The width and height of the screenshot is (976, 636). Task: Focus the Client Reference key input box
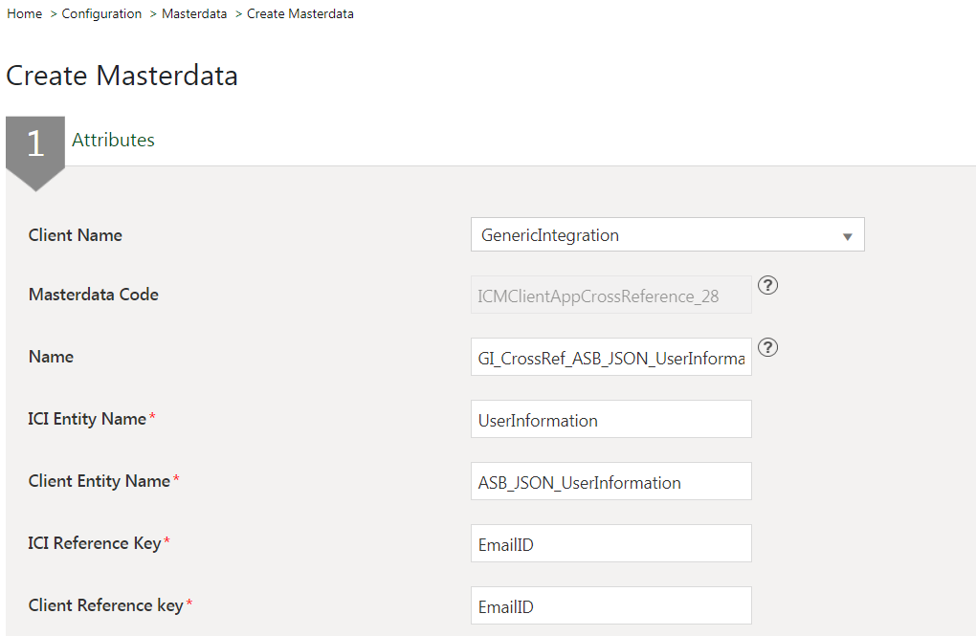[610, 607]
